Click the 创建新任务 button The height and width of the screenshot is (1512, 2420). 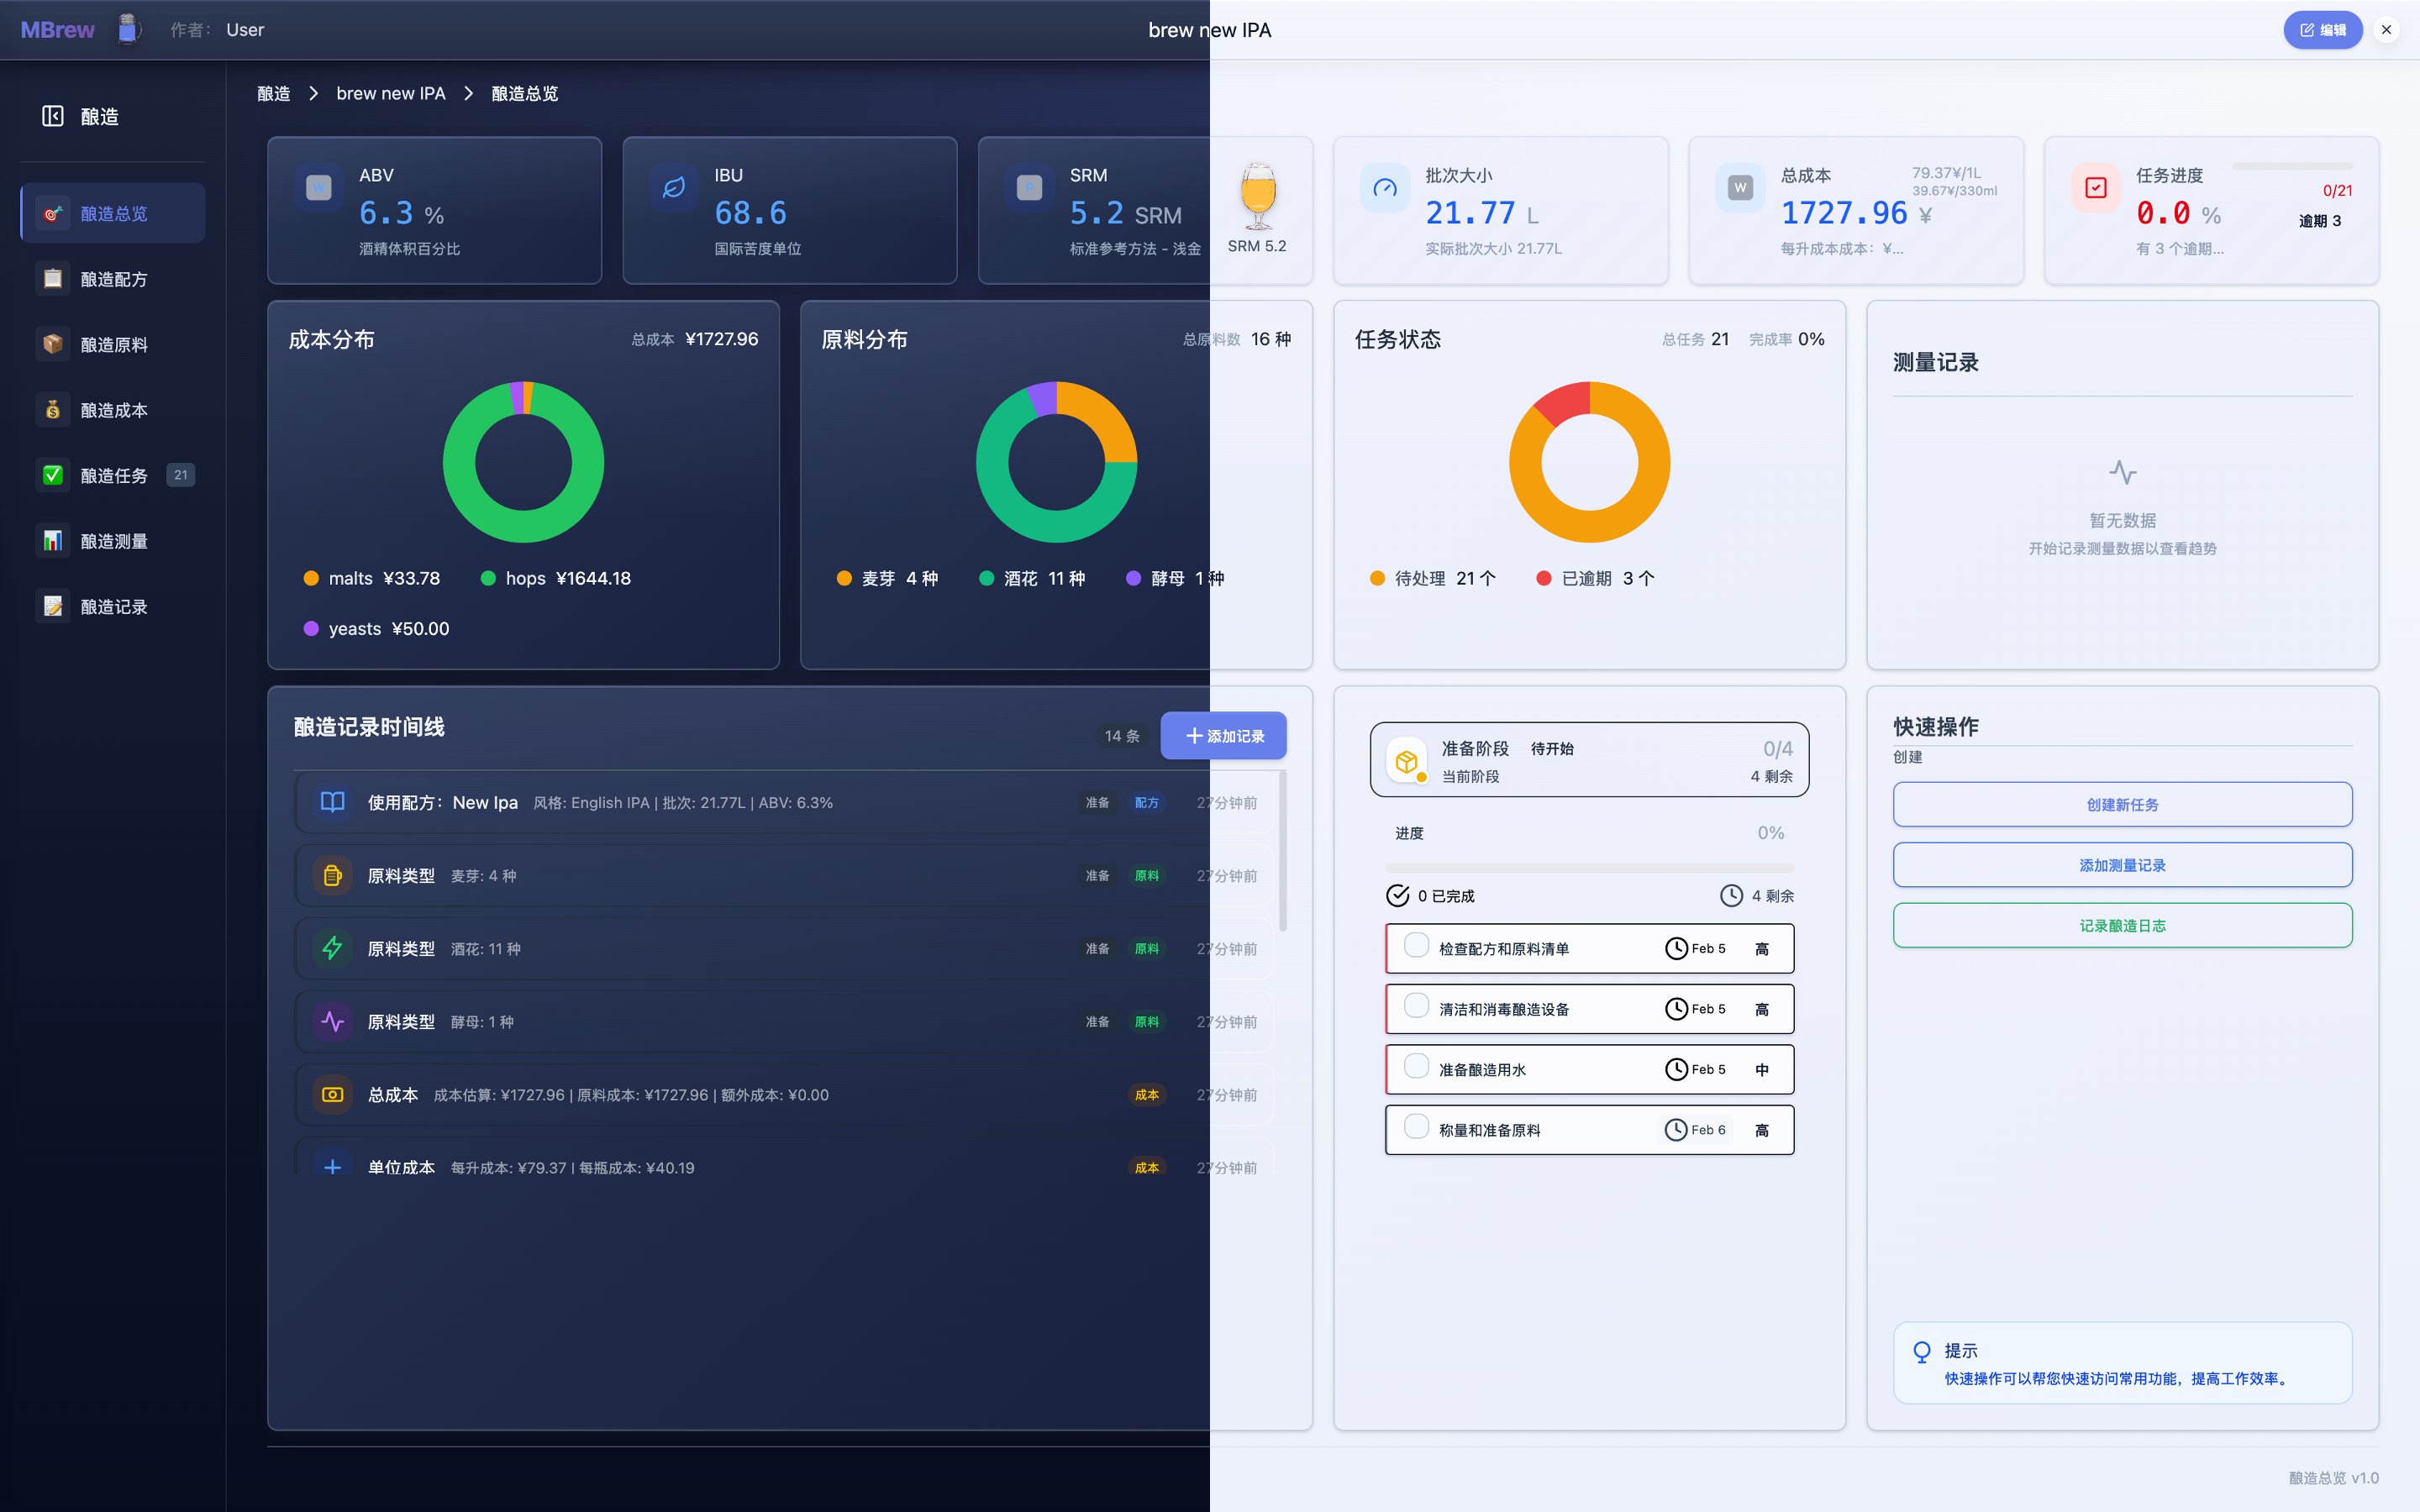pyautogui.click(x=2121, y=805)
